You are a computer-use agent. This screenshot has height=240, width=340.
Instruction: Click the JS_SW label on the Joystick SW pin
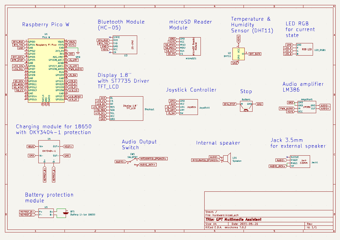tap(171, 113)
